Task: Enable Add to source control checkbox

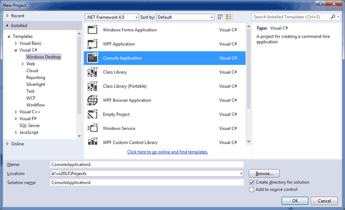Action: pos(252,189)
